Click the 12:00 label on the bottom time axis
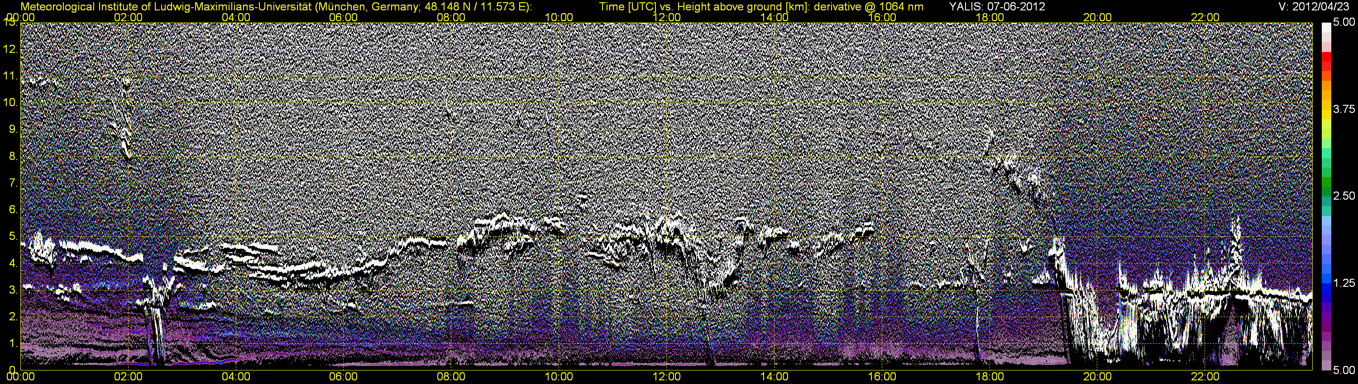This screenshot has width=1358, height=384. 666,377
